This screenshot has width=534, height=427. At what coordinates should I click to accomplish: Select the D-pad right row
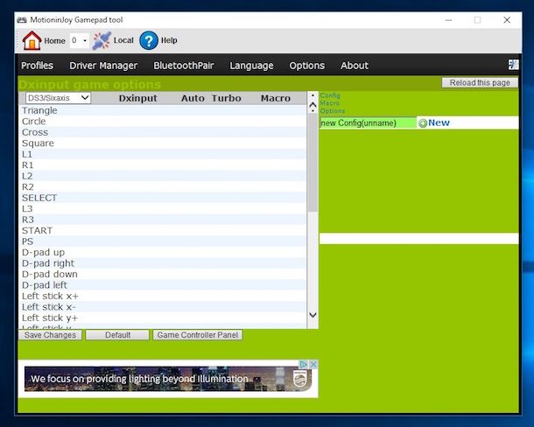pos(163,262)
